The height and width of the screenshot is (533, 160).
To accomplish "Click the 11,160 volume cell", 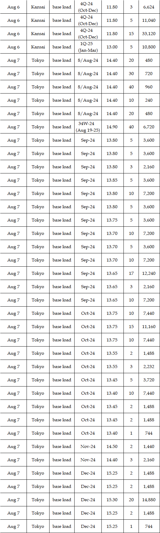I will tap(149, 327).
